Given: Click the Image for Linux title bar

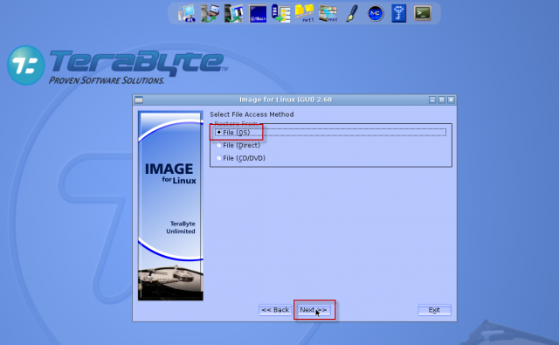Looking at the screenshot, I should (286, 100).
